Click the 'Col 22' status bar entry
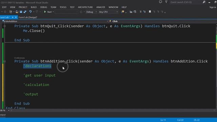Viewport: 217px width, 122px height. point(180,120)
